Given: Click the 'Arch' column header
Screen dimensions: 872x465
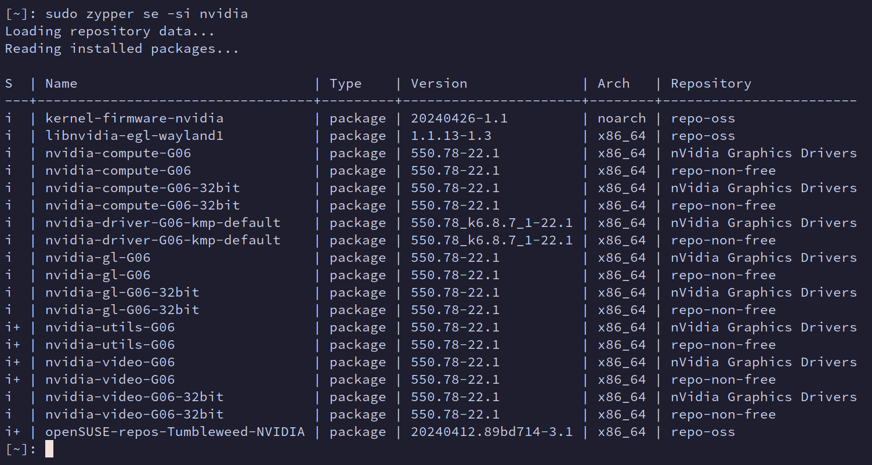Looking at the screenshot, I should click(613, 84).
